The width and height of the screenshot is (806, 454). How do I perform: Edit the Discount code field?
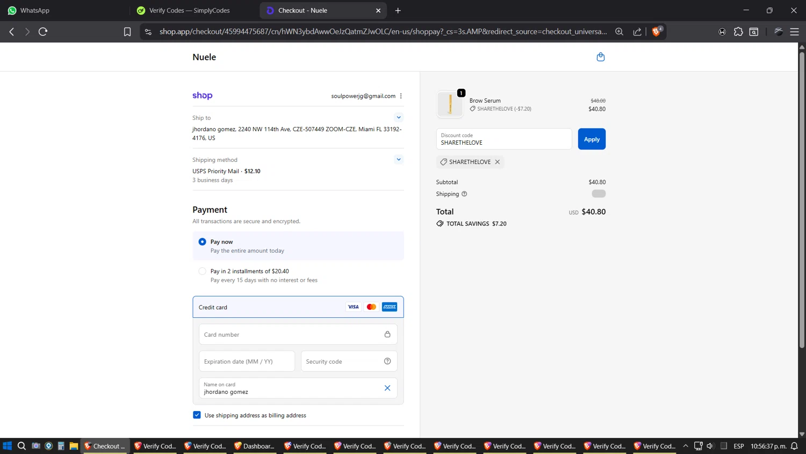coord(504,139)
